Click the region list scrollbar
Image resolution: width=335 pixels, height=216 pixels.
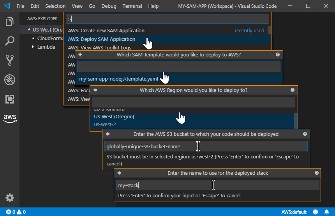296,121
